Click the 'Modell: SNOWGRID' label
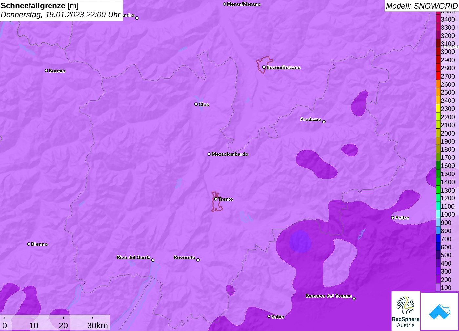Viewport: 459px width, 331px height. [422, 6]
